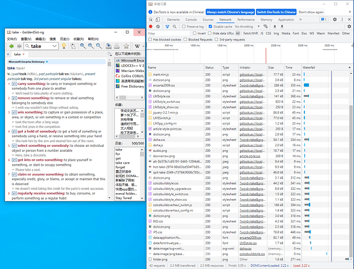Click the zoom out magnifier in GoldenDict

click(91, 46)
